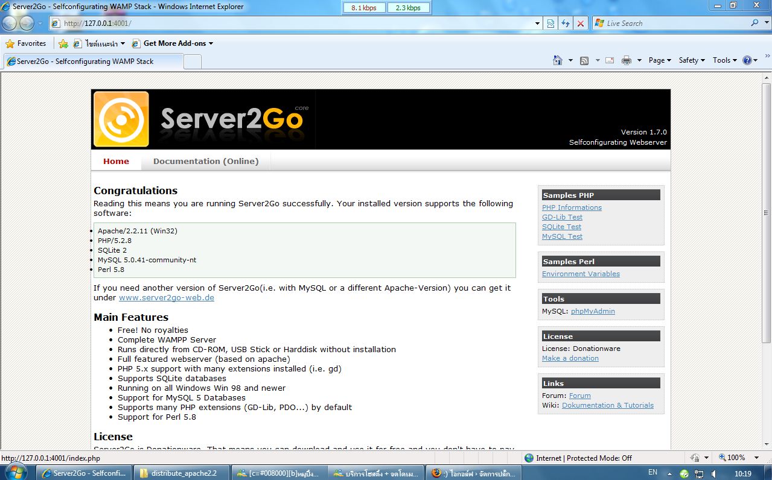This screenshot has width=772, height=480.
Task: Click the RSS Feeds icon
Action: click(x=584, y=60)
